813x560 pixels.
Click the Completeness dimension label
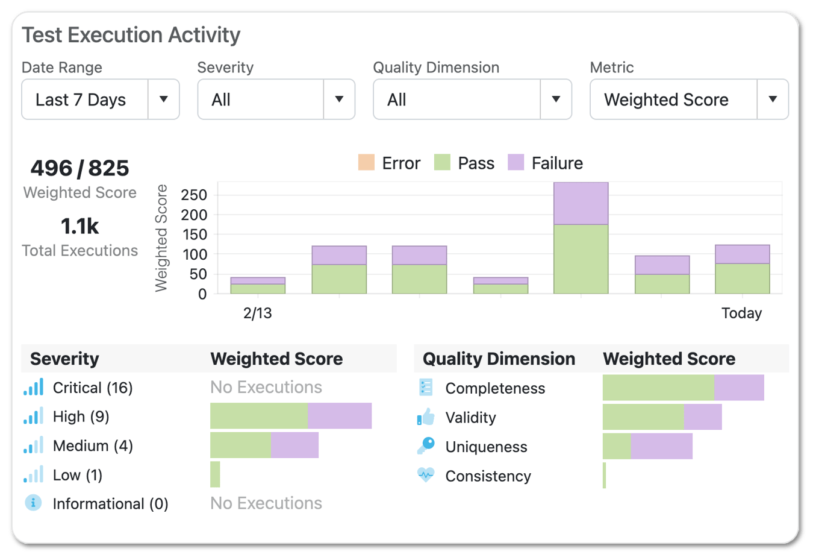tap(495, 388)
